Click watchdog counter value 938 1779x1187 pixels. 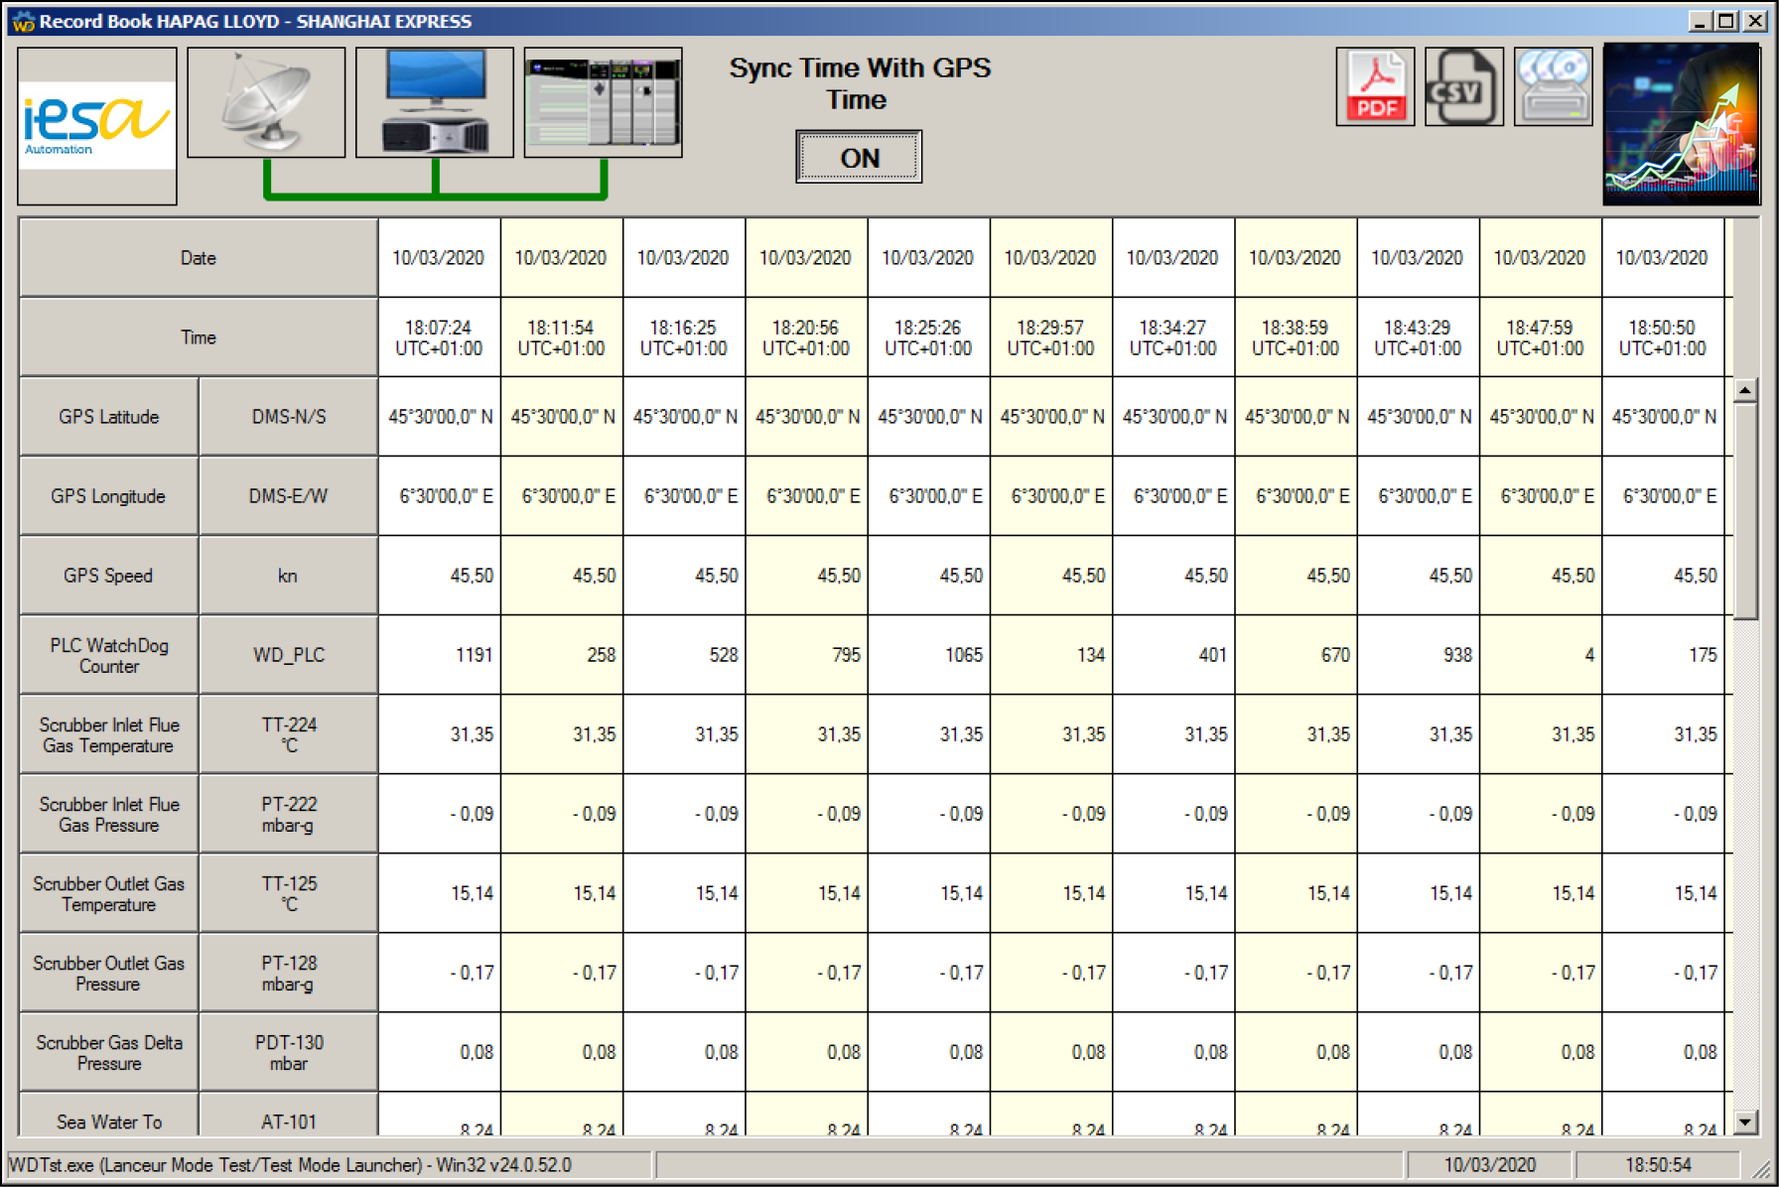click(1418, 655)
